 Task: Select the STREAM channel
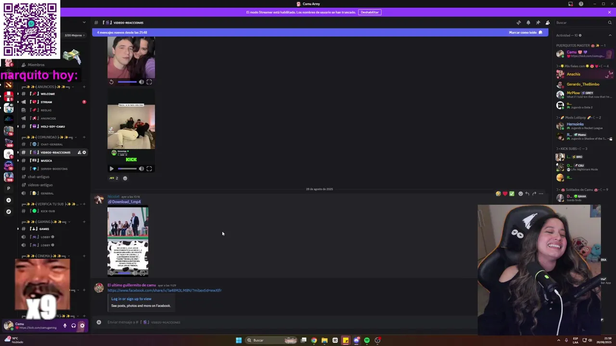[x=53, y=102]
